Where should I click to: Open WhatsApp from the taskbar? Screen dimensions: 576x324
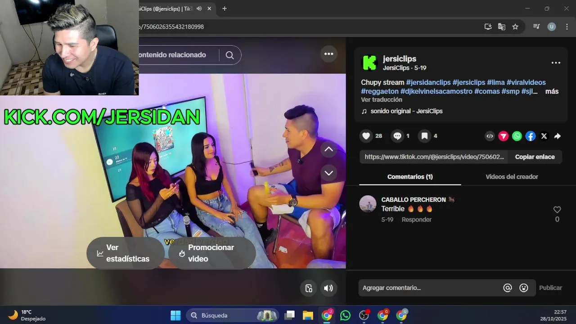[x=345, y=315]
